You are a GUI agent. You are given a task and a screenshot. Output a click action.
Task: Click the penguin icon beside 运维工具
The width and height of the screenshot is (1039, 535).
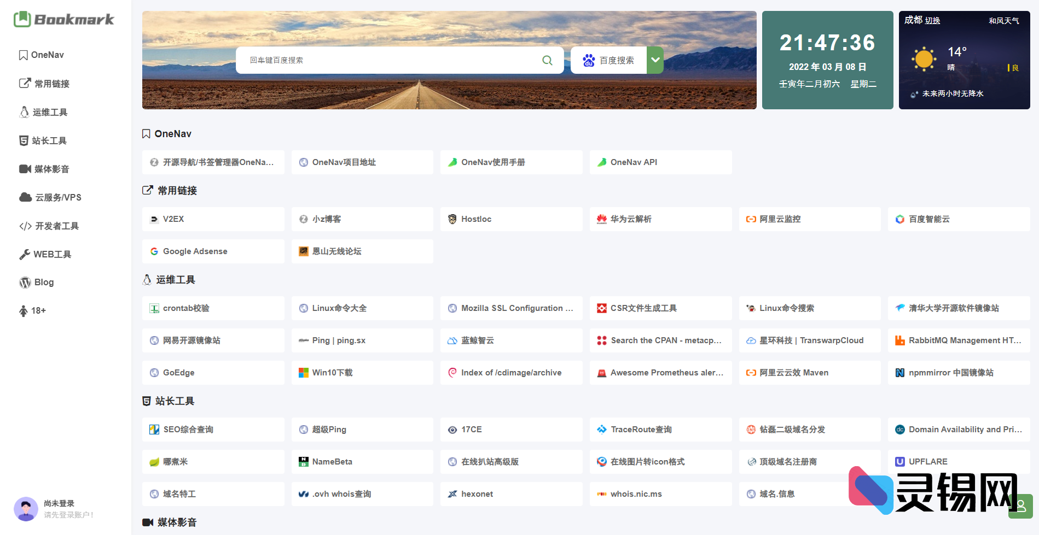pyautogui.click(x=25, y=111)
